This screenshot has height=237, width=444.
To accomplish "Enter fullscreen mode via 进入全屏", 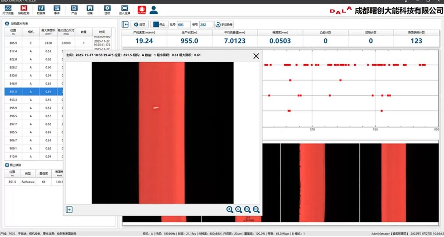I will click(124, 10).
